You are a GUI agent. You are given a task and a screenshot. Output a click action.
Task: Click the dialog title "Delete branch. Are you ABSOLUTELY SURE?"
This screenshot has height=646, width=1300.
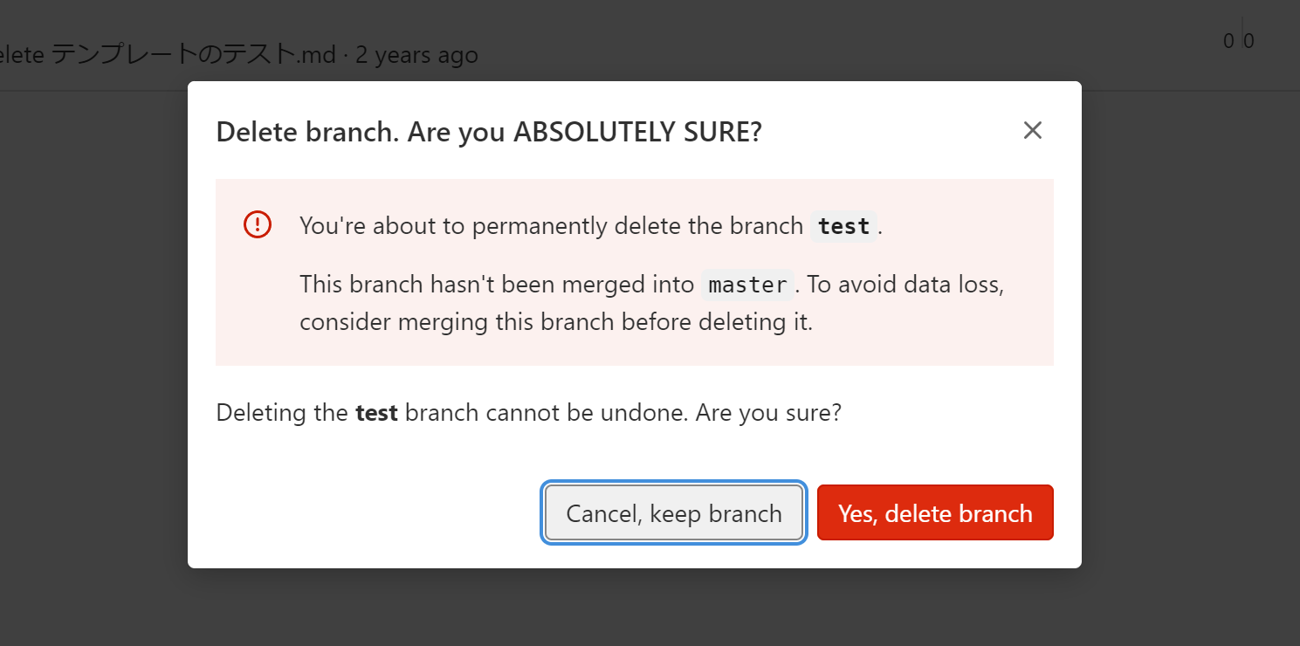click(488, 132)
